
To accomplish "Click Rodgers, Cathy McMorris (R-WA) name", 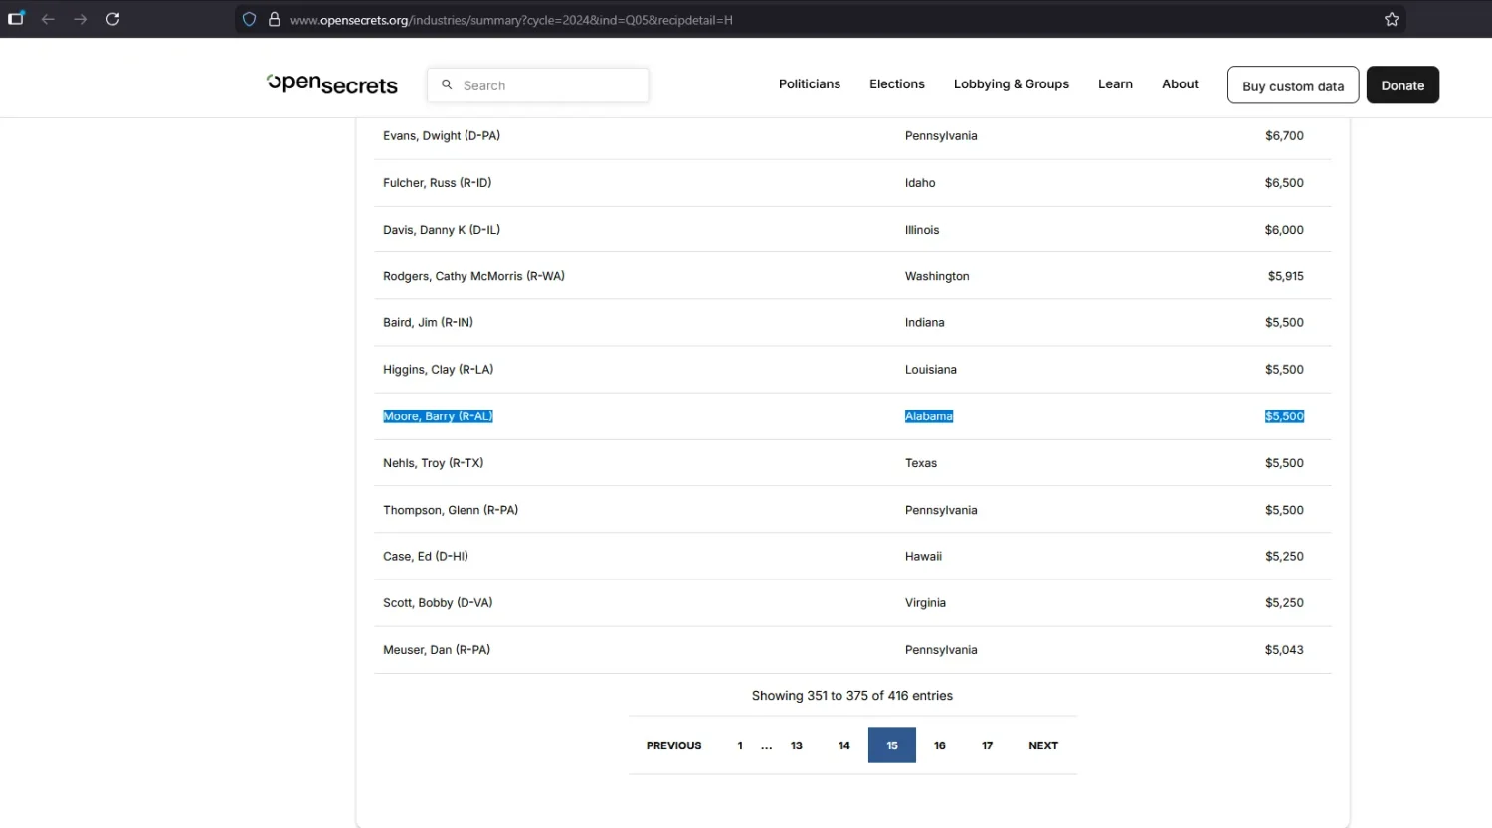I will [x=473, y=276].
